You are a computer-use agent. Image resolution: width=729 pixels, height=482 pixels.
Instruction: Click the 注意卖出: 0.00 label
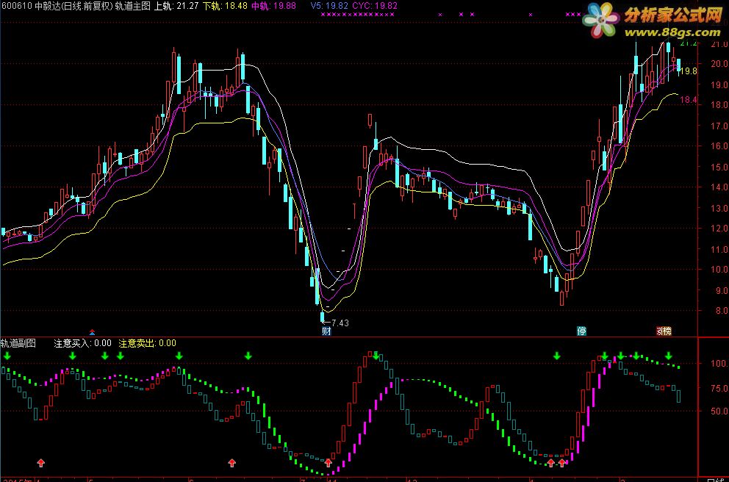[148, 343]
